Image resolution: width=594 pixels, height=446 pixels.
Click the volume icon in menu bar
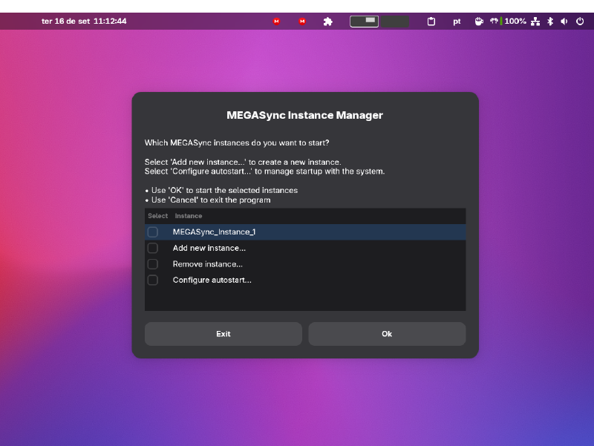pyautogui.click(x=564, y=21)
